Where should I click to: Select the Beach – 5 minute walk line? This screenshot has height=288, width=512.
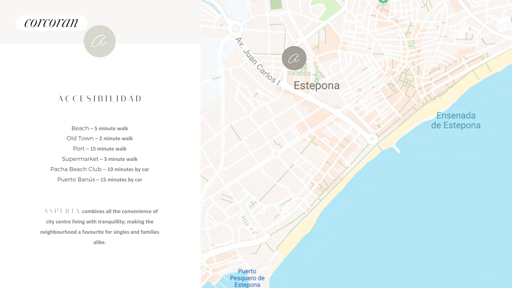point(100,128)
